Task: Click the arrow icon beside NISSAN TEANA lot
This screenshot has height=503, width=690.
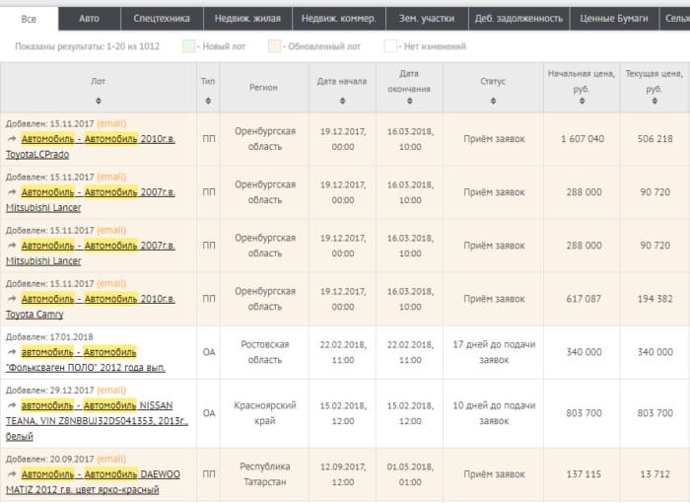Action: (12, 405)
